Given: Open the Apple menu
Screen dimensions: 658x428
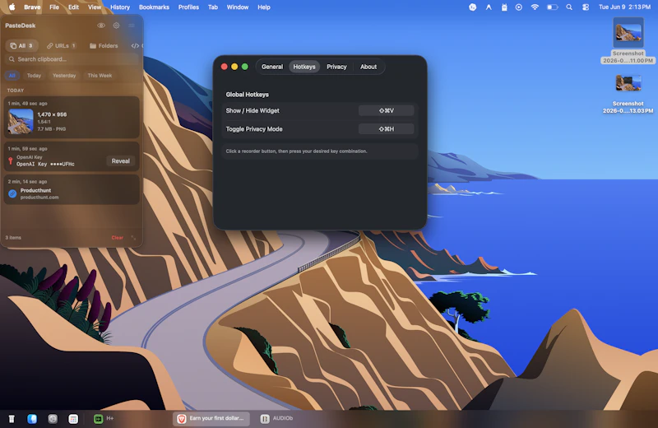Looking at the screenshot, I should click(12, 7).
